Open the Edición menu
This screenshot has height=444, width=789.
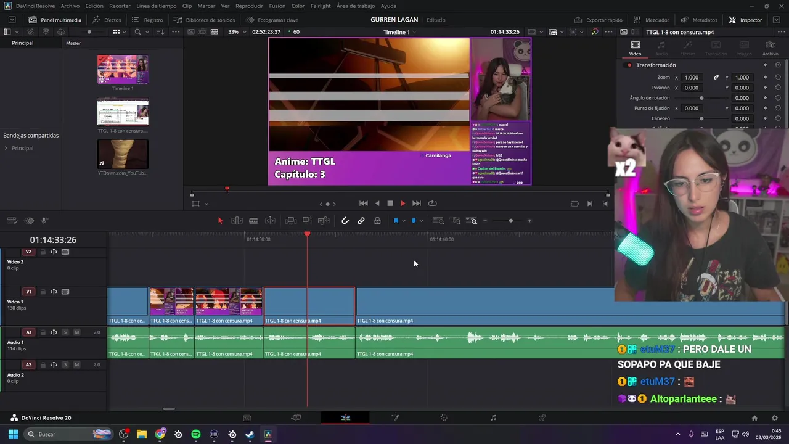[x=94, y=6]
